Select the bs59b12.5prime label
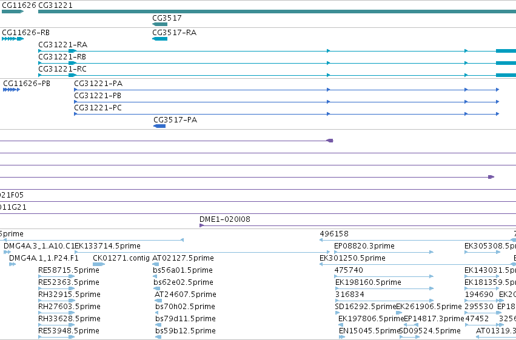Viewport: 516px width, 340px height. (x=186, y=330)
